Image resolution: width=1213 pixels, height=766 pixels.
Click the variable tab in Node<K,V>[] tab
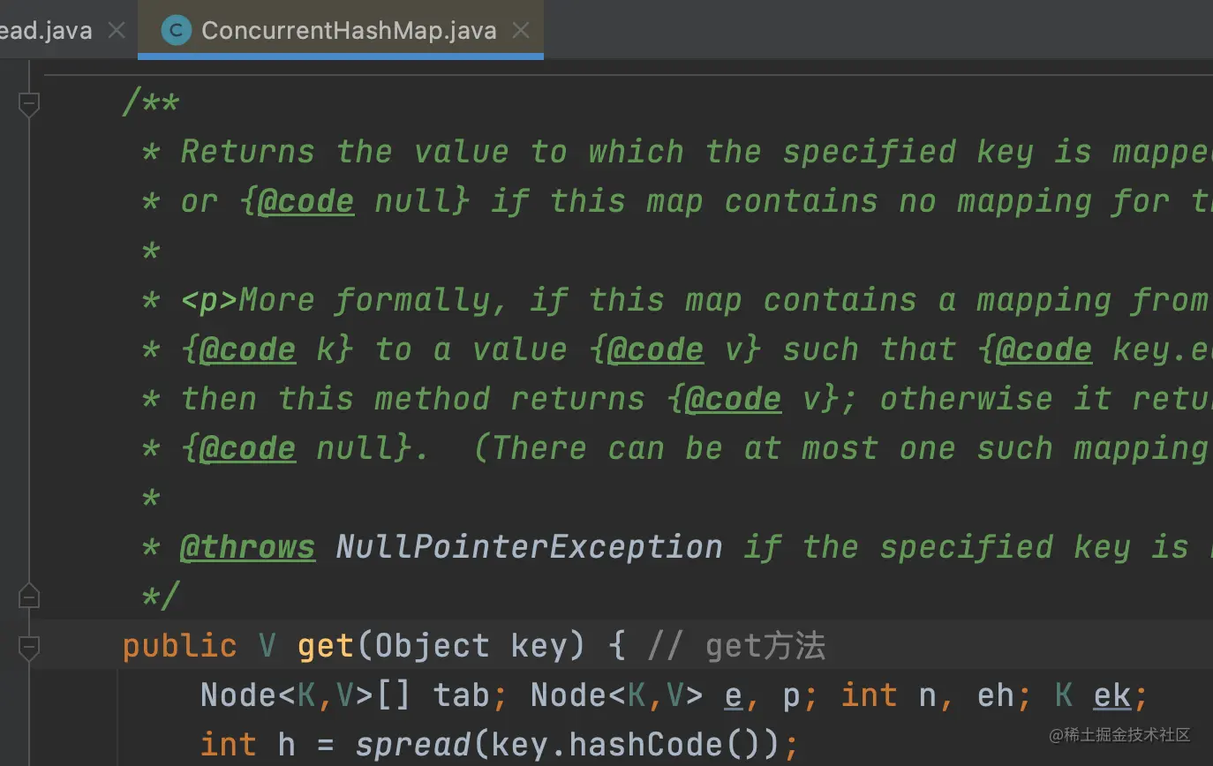click(x=463, y=695)
